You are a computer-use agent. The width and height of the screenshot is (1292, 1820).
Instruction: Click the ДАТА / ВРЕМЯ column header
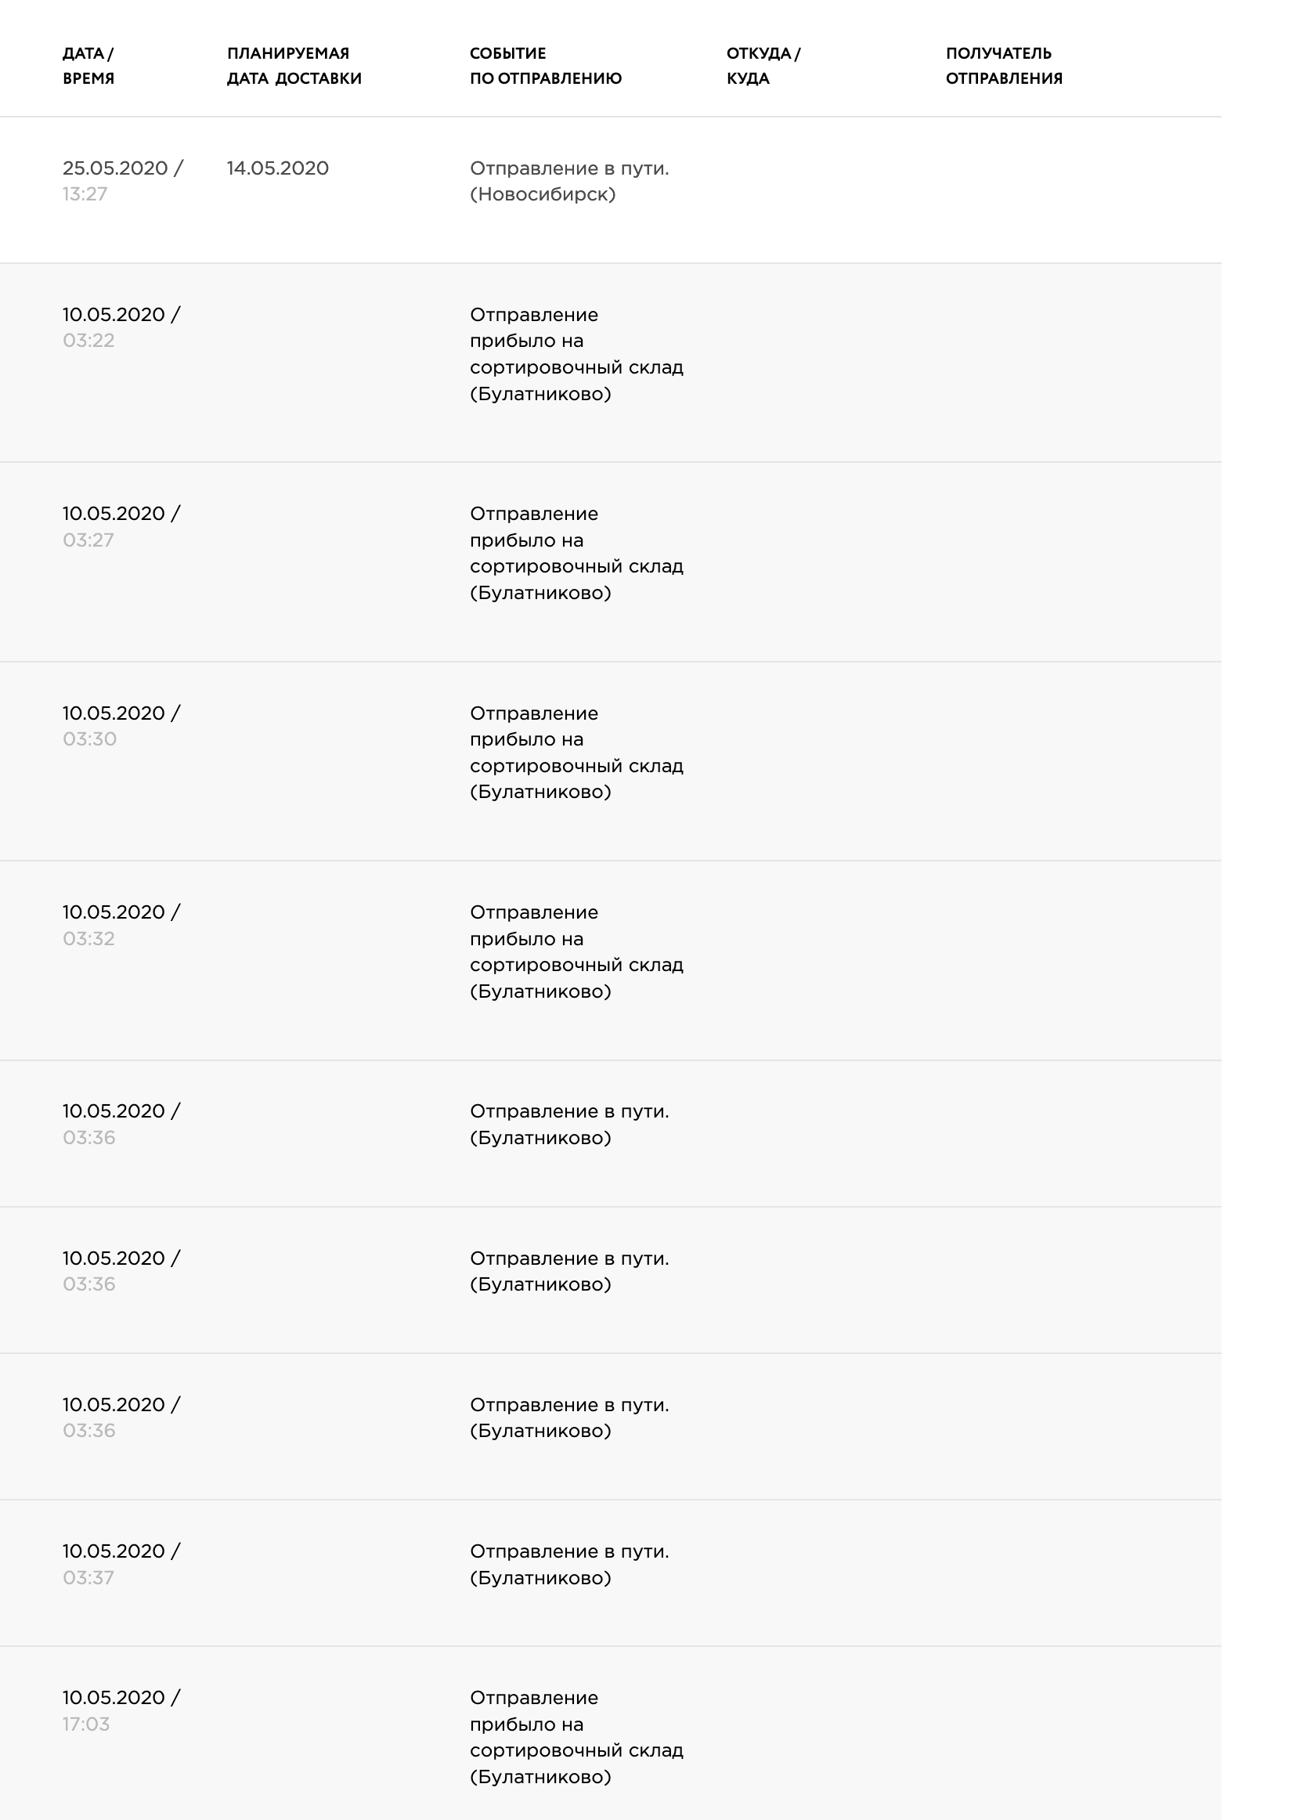(x=88, y=66)
